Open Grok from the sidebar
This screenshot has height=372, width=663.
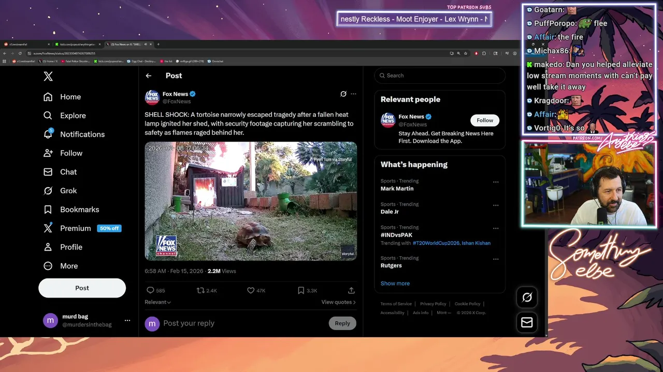(x=60, y=191)
